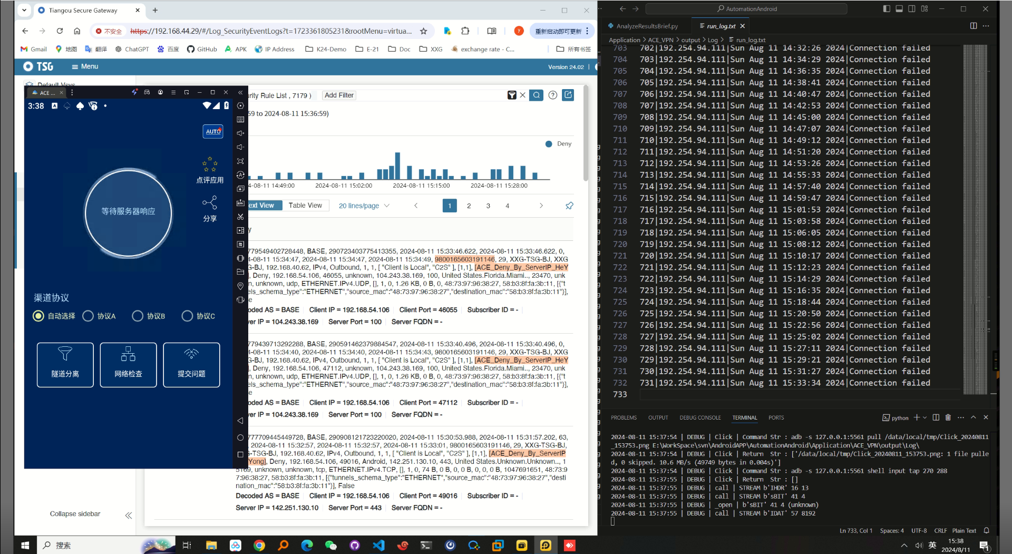1012x554 pixels.
Task: Kill terminal with the trash icon
Action: pyautogui.click(x=948, y=417)
